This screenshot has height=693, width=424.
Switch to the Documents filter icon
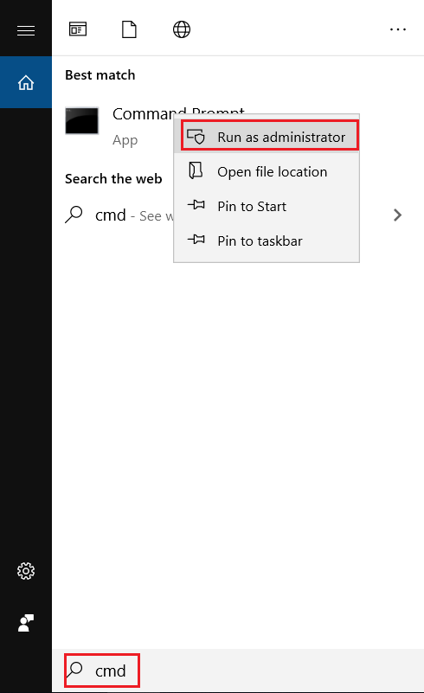tap(129, 29)
